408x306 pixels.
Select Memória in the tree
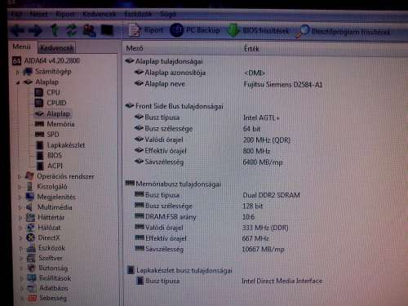coord(60,124)
